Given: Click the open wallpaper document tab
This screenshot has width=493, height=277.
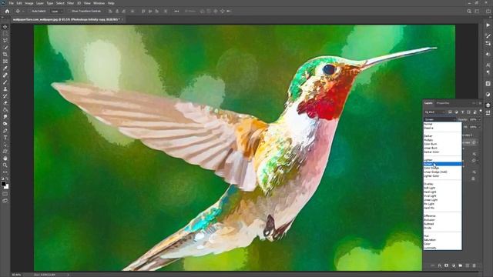Looking at the screenshot, I should tap(67, 19).
